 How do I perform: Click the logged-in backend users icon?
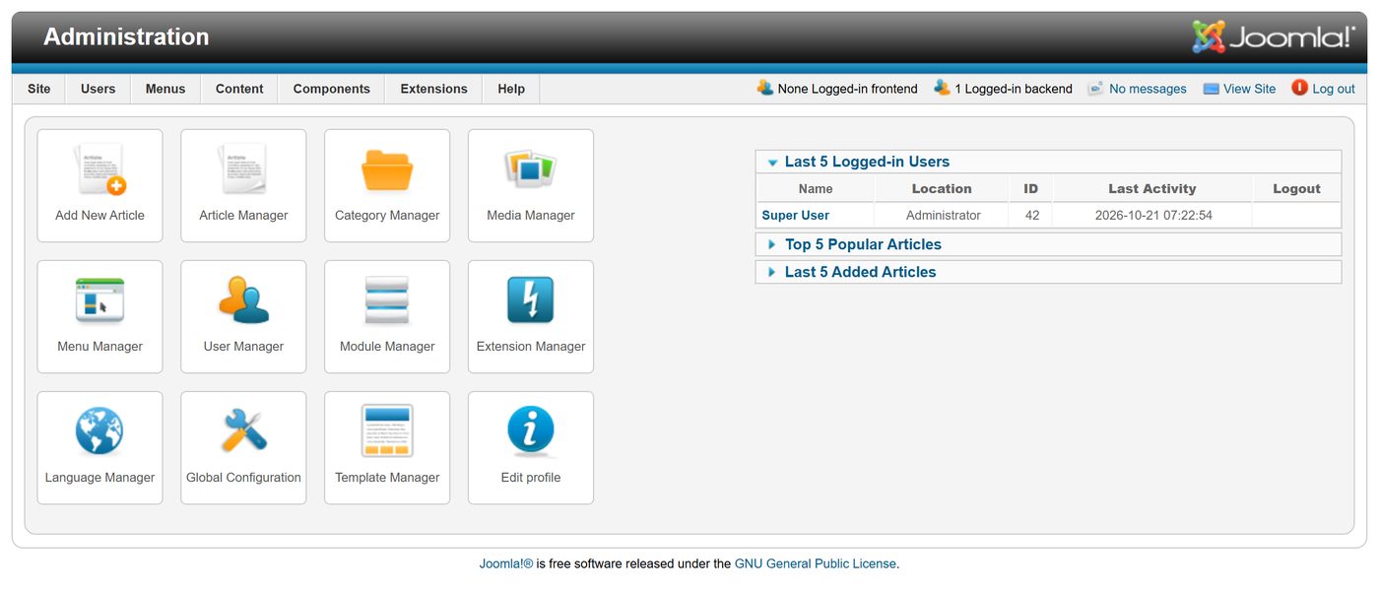[x=943, y=88]
